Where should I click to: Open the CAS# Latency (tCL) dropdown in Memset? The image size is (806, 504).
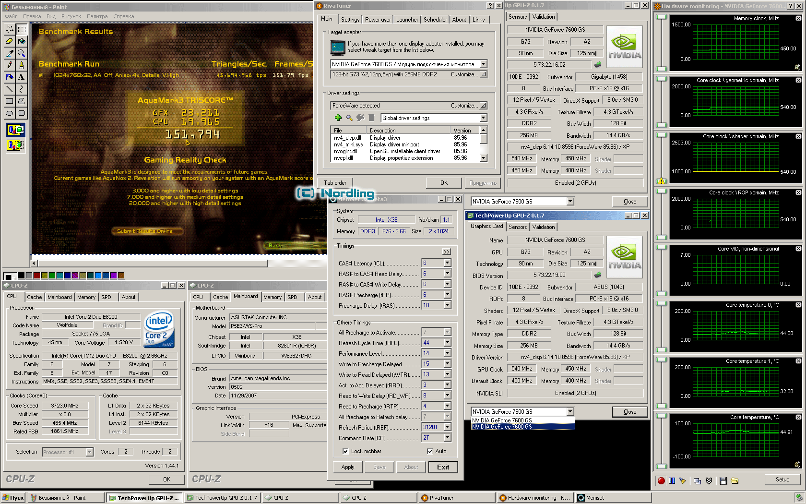pyautogui.click(x=447, y=263)
